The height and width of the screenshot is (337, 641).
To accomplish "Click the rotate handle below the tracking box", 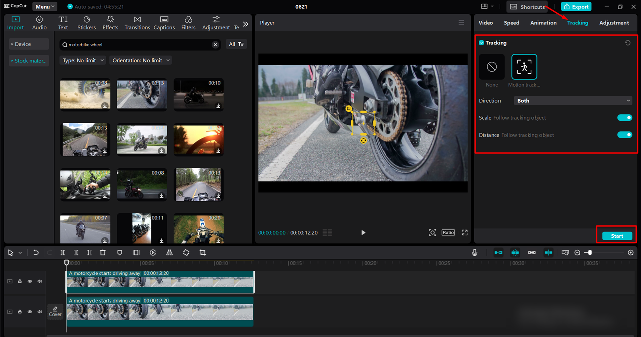I will pyautogui.click(x=363, y=141).
